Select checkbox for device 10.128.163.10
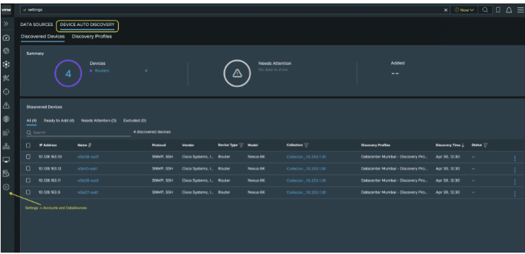This screenshot has width=525, height=254. (28, 157)
